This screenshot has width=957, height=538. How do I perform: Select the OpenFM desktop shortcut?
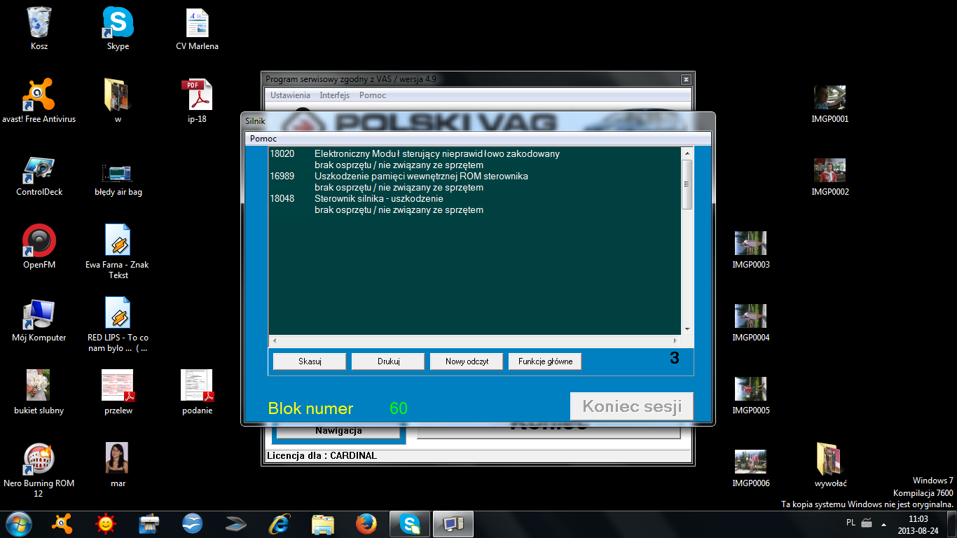coord(39,242)
